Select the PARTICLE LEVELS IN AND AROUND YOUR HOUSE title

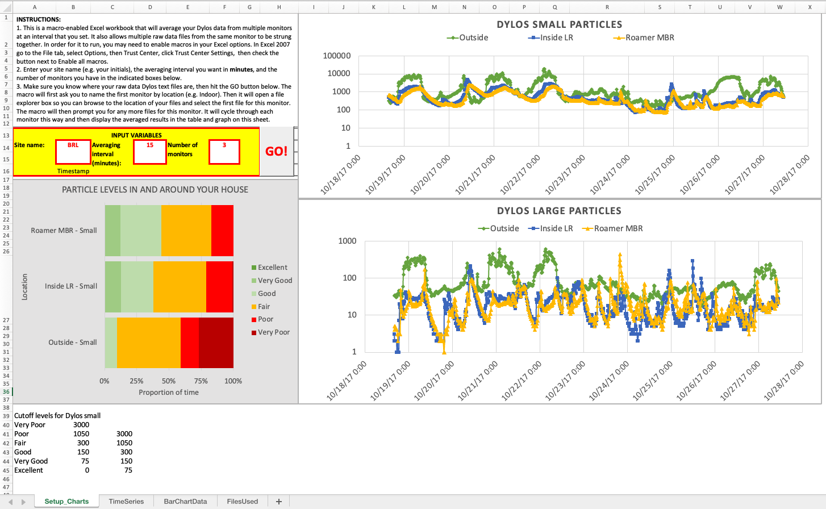tap(155, 190)
